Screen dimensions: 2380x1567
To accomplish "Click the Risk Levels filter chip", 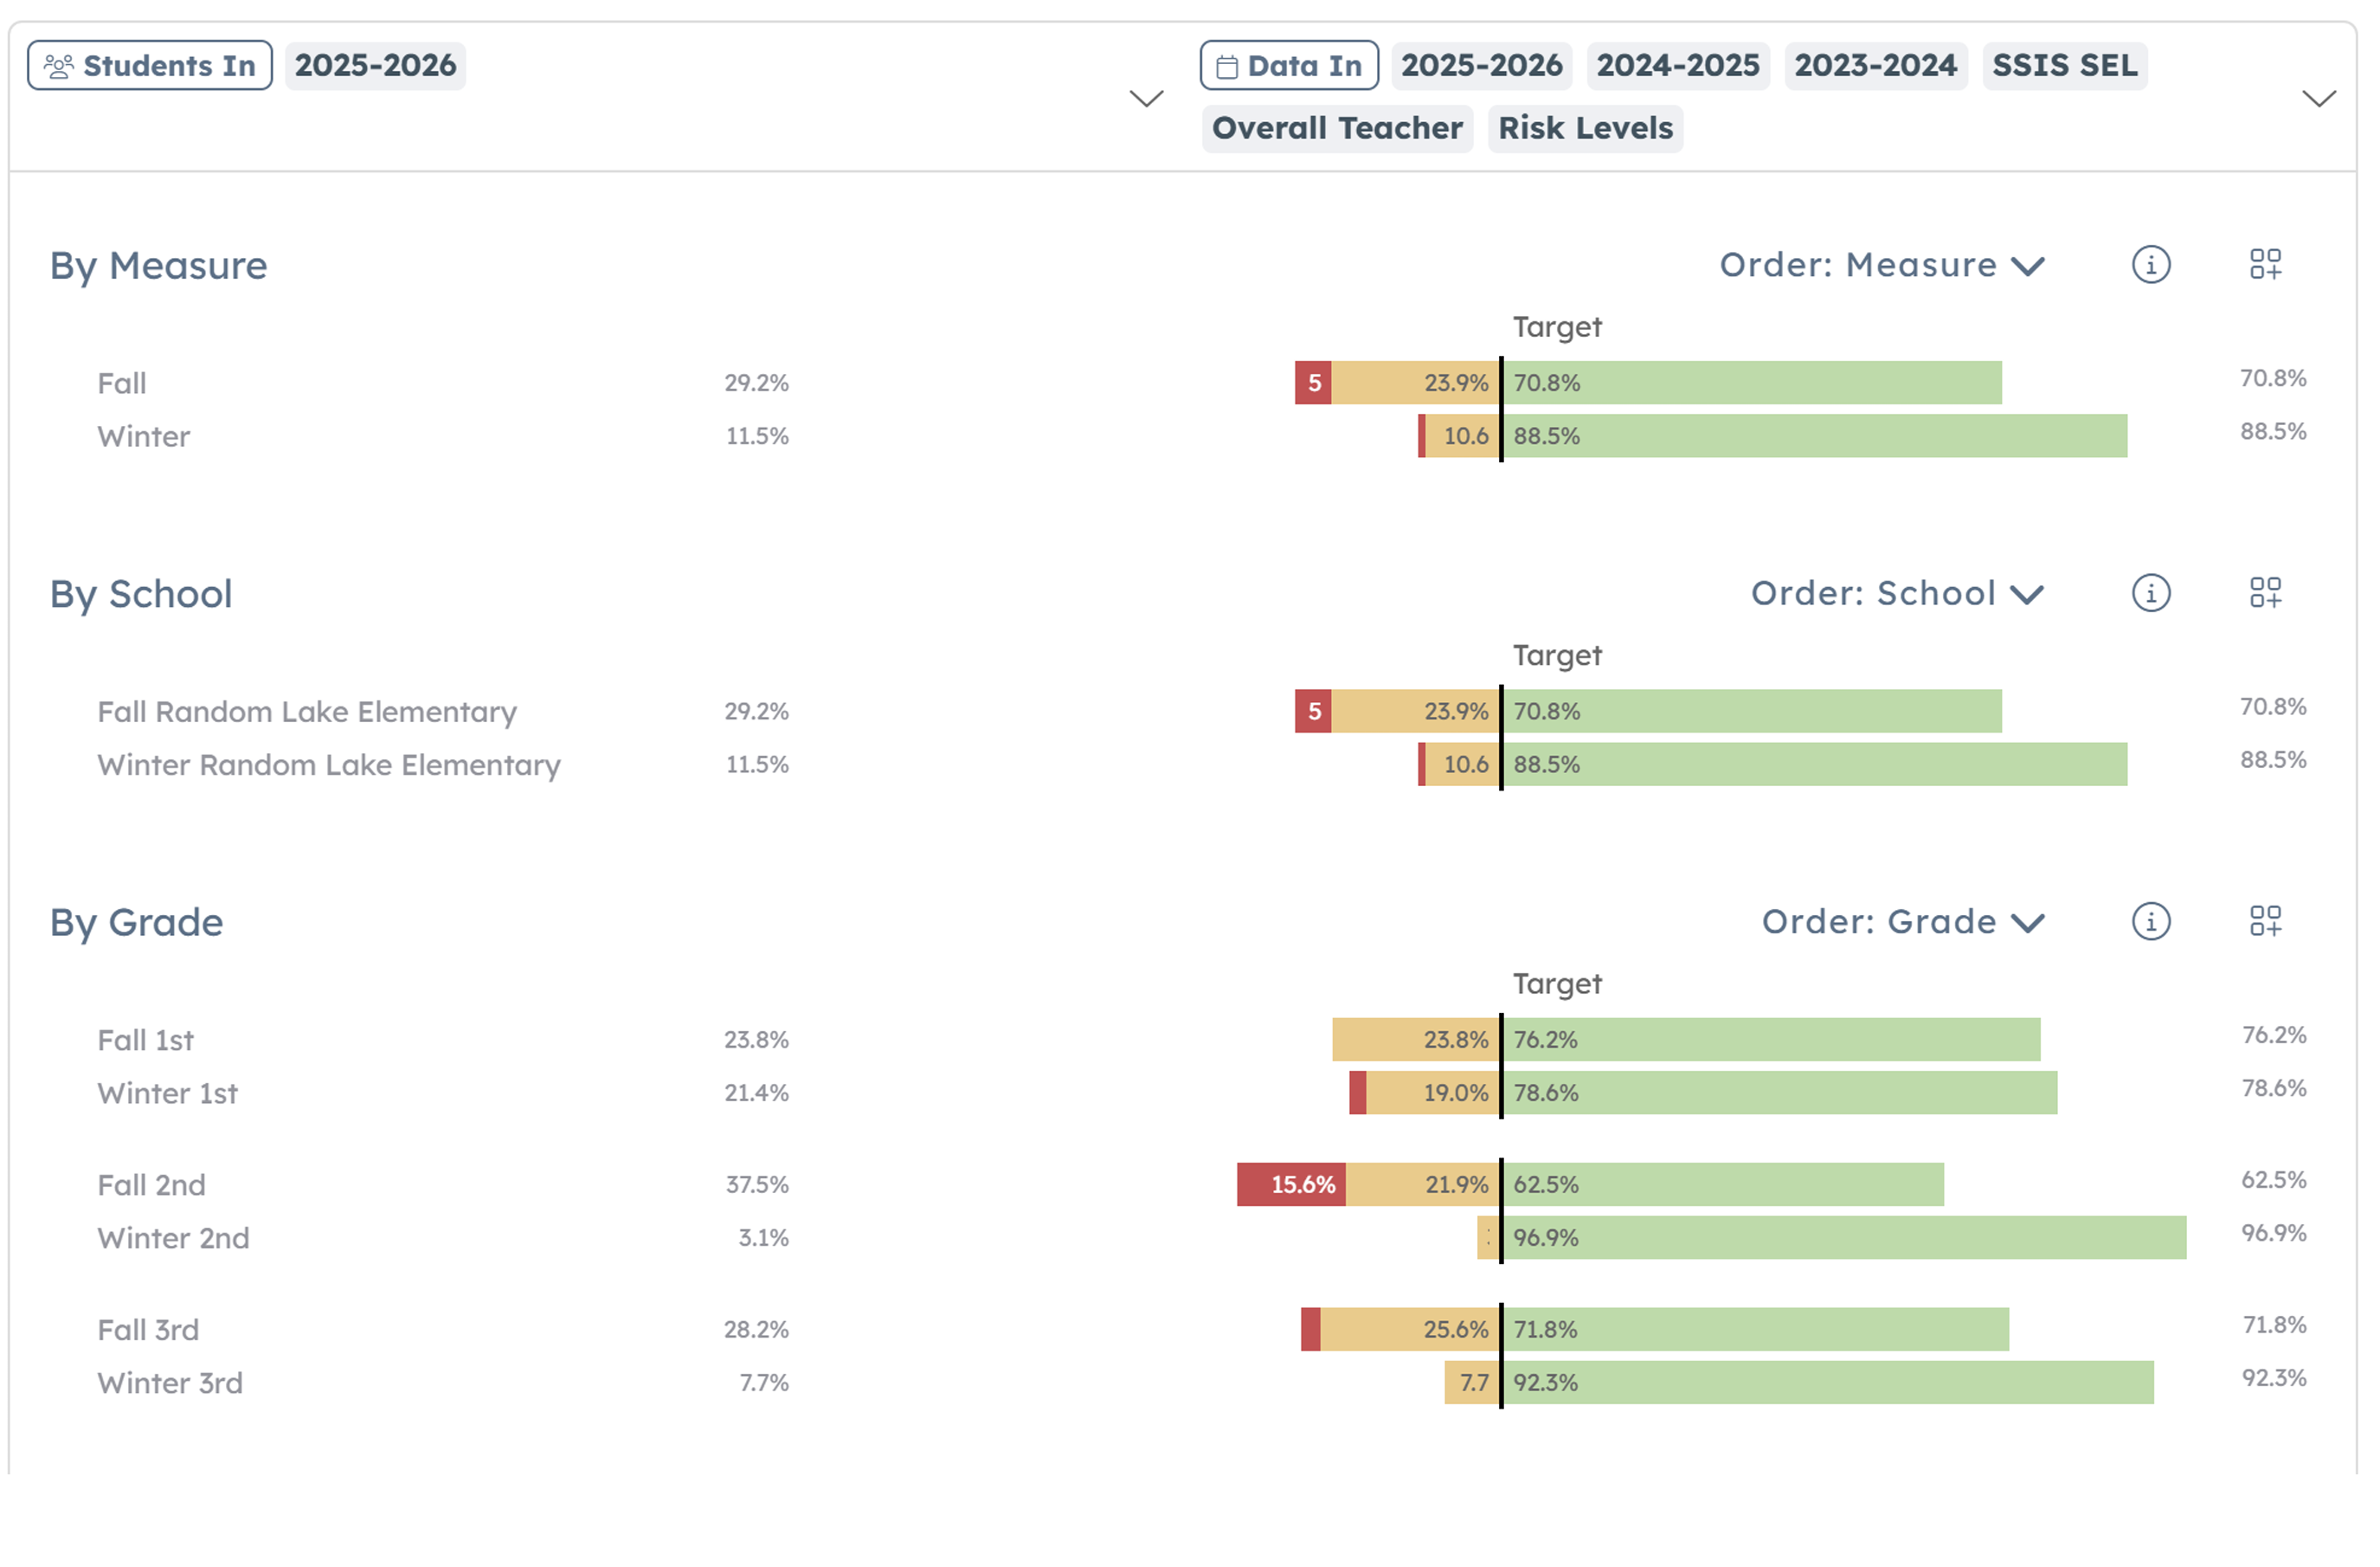I will pyautogui.click(x=1584, y=129).
